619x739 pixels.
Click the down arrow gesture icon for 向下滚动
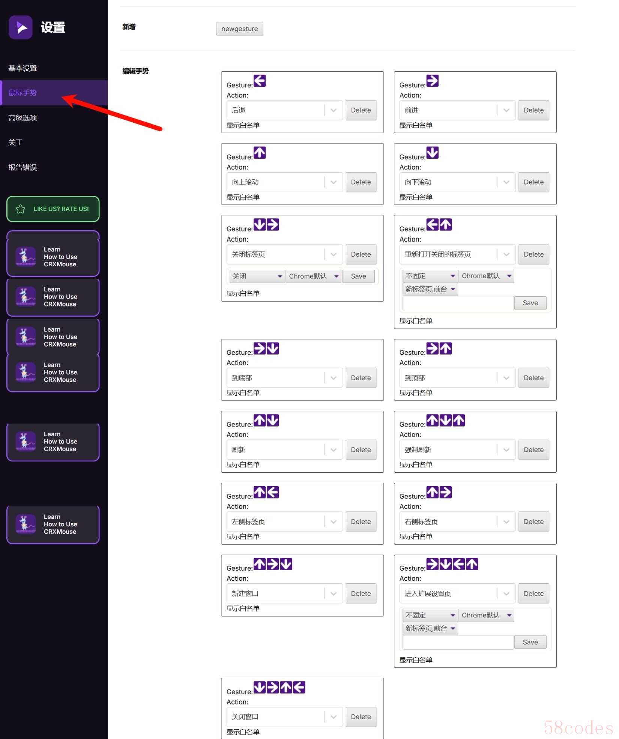pos(433,153)
